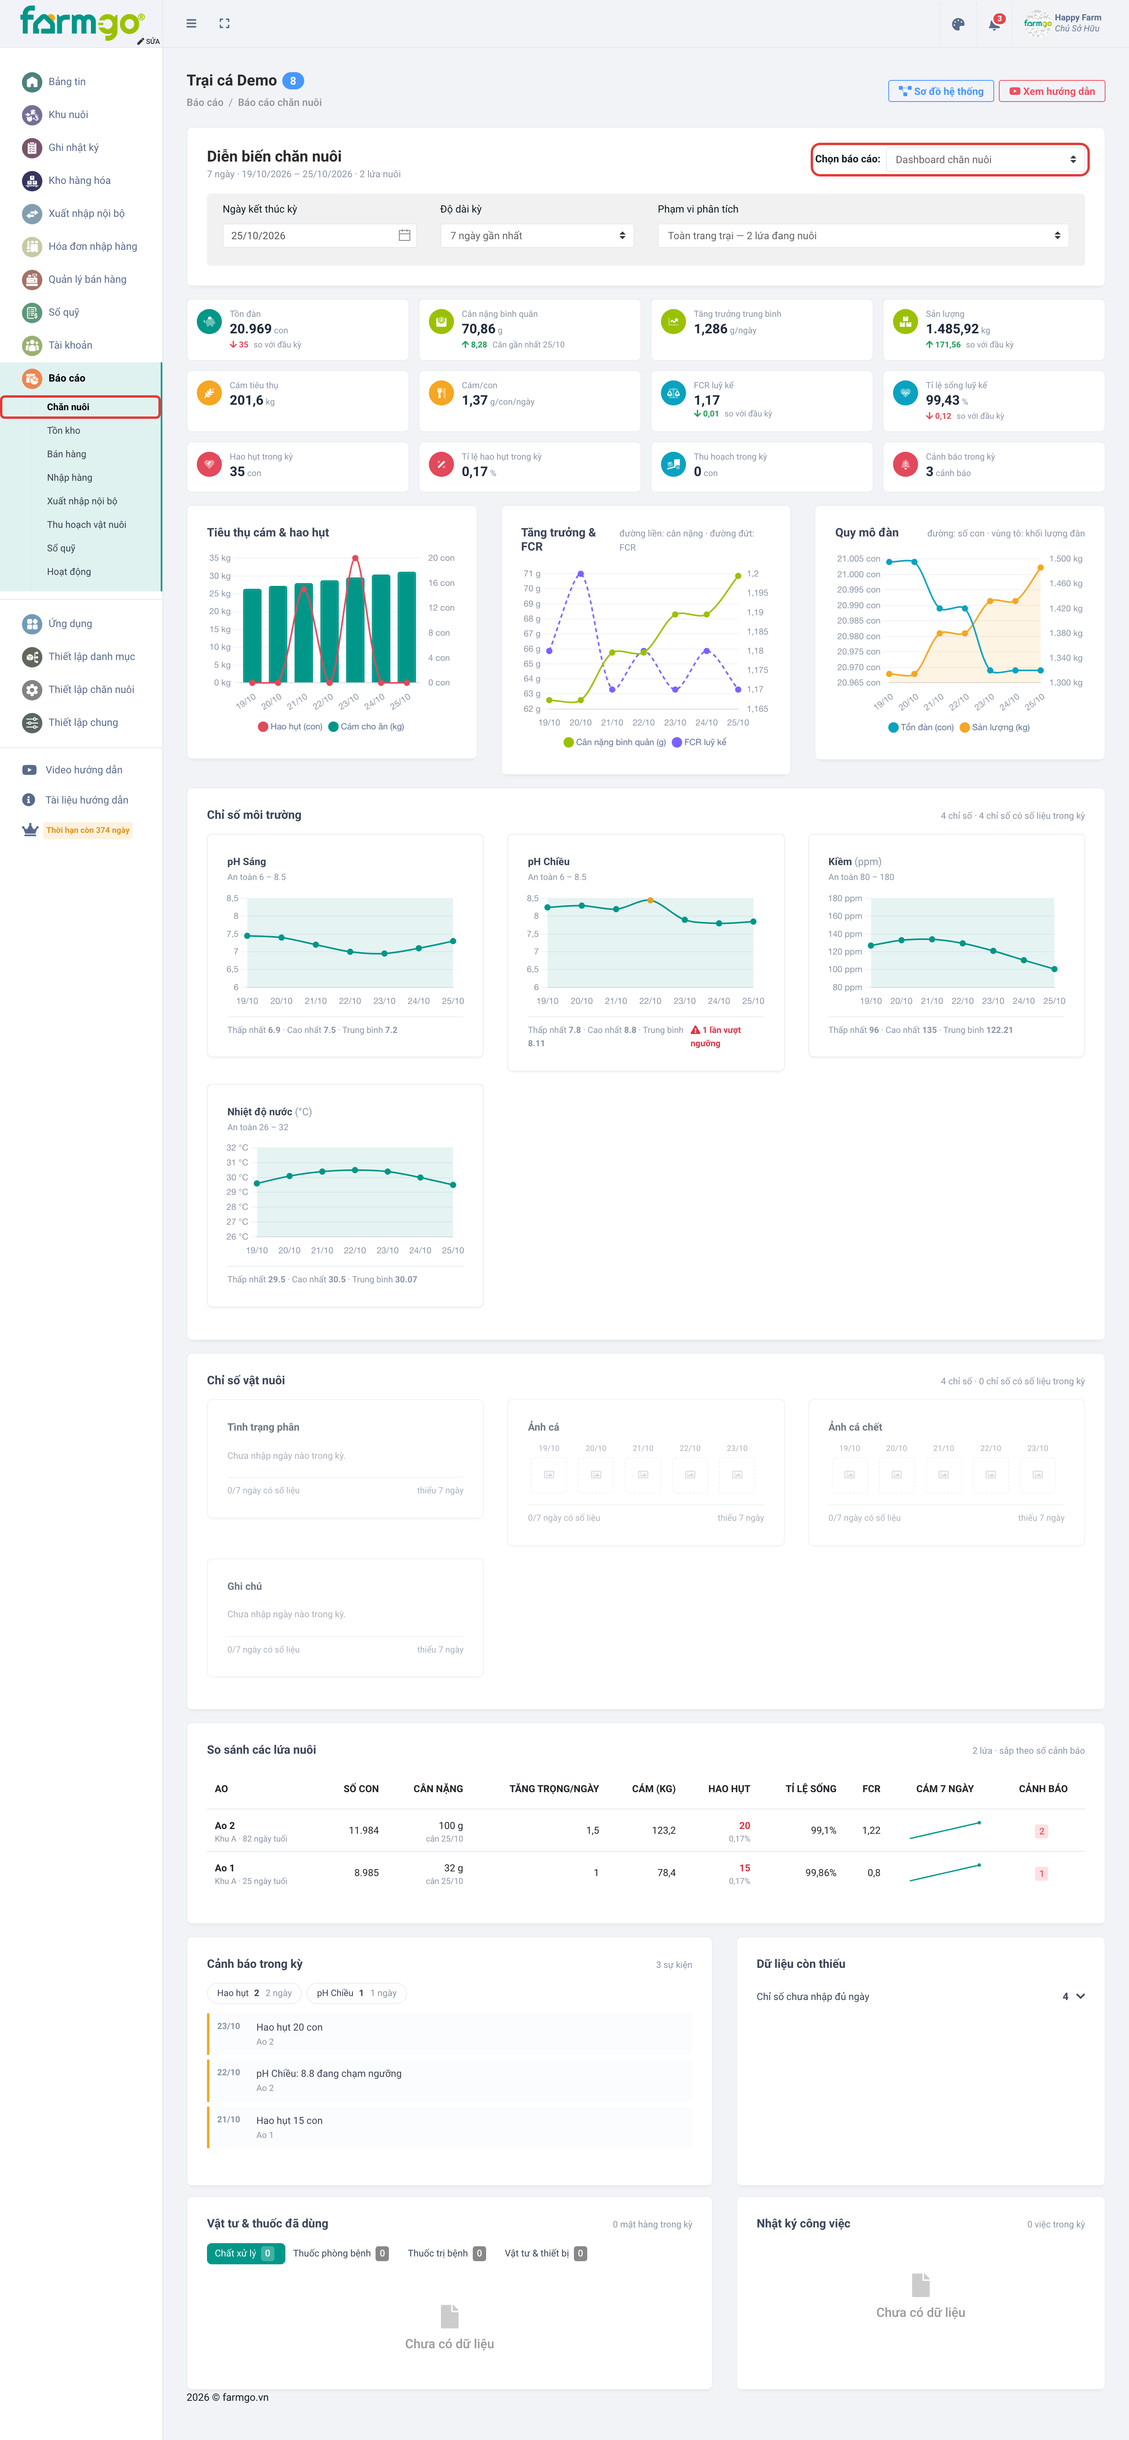Click Sơ đồ hệ thống button

pos(940,92)
